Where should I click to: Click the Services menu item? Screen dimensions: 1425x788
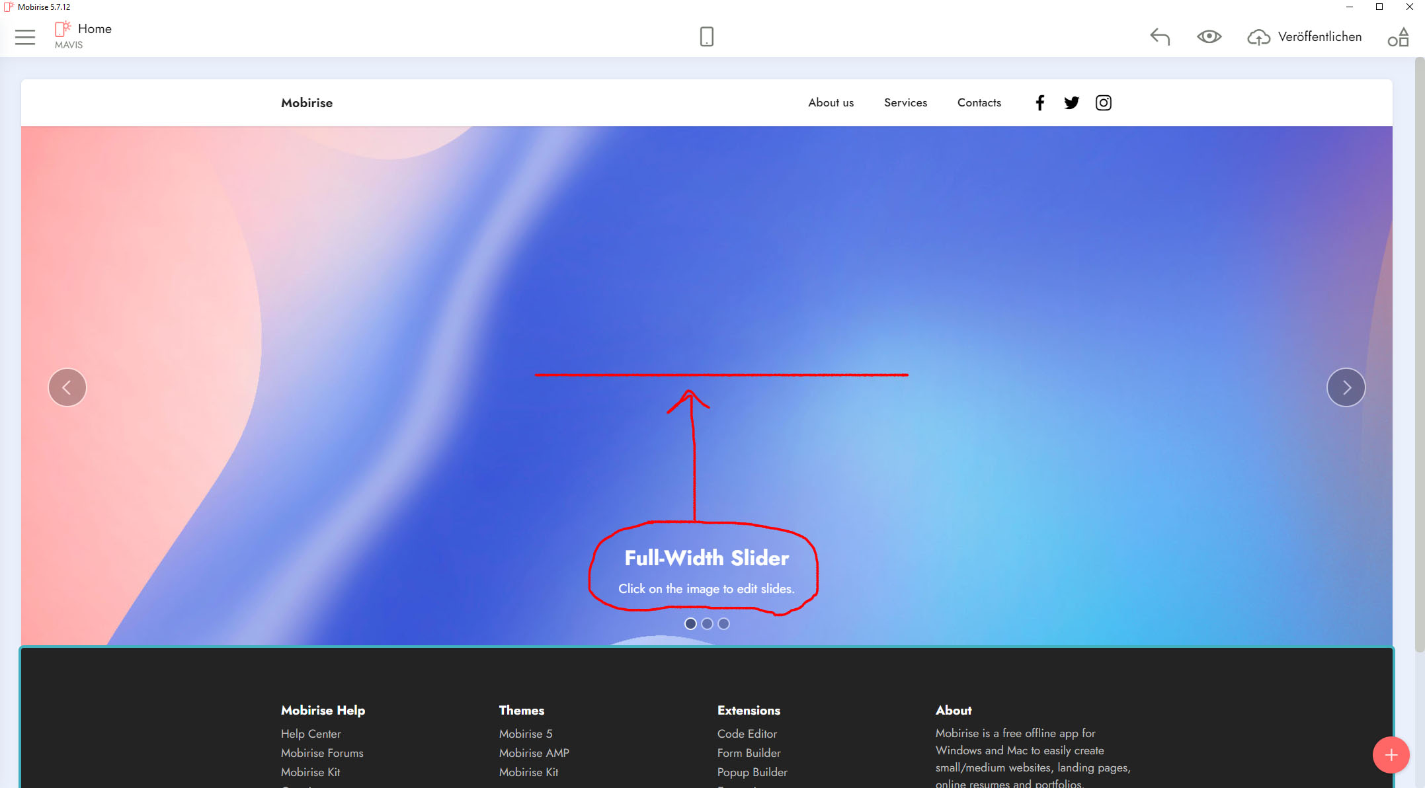click(905, 102)
